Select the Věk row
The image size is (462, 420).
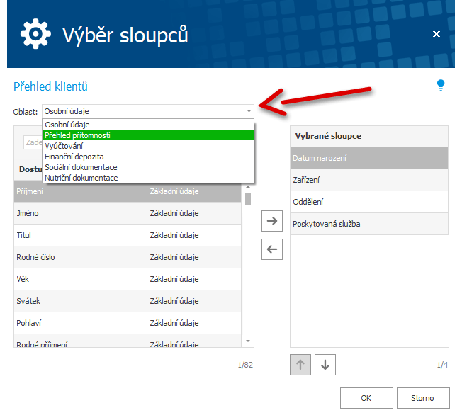click(128, 279)
